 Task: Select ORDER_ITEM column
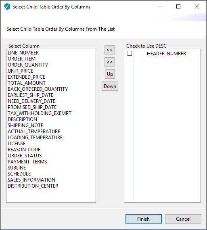tap(21, 59)
